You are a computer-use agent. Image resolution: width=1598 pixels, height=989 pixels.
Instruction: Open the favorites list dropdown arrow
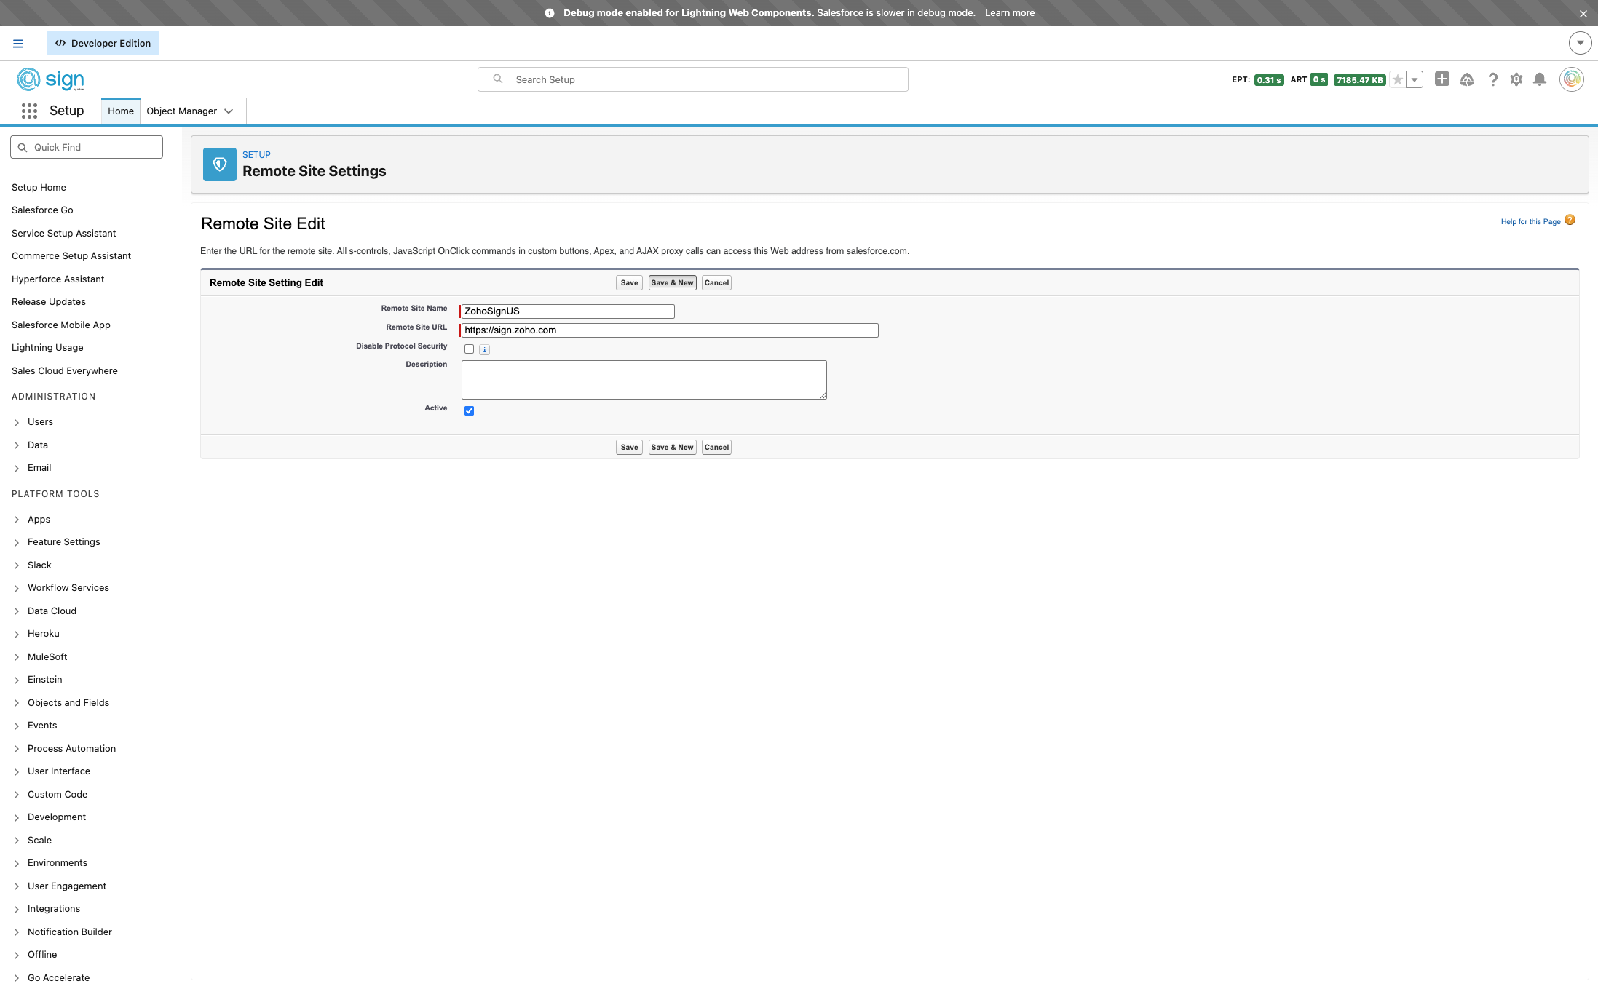pyautogui.click(x=1415, y=80)
